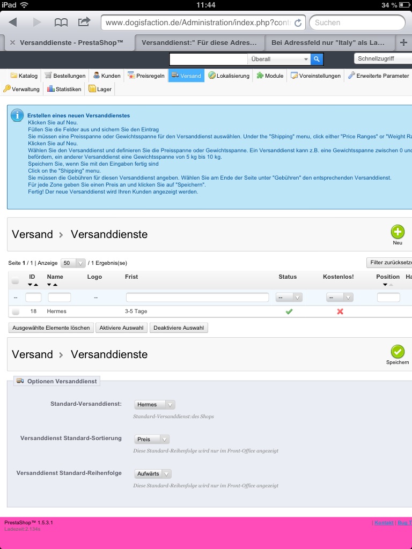Click the 3-5 Tage cell
412x549 pixels.
pyautogui.click(x=136, y=311)
